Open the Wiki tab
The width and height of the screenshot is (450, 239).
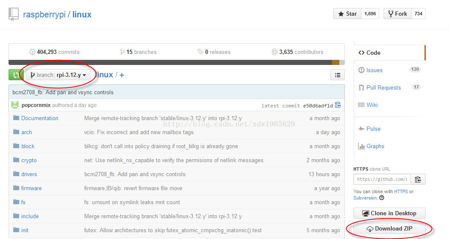(372, 105)
